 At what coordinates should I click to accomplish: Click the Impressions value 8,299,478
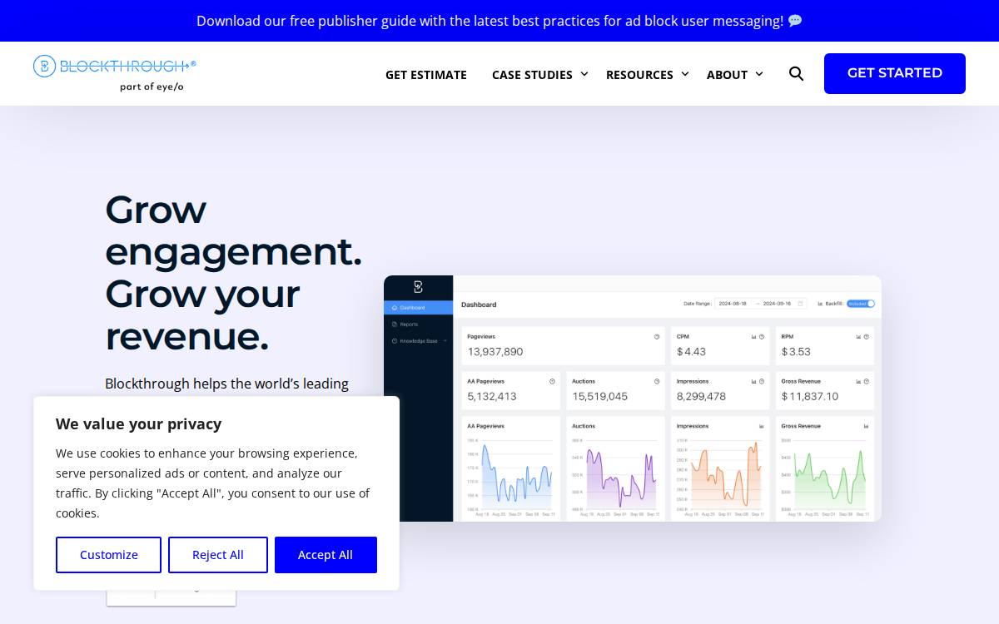[x=702, y=397]
